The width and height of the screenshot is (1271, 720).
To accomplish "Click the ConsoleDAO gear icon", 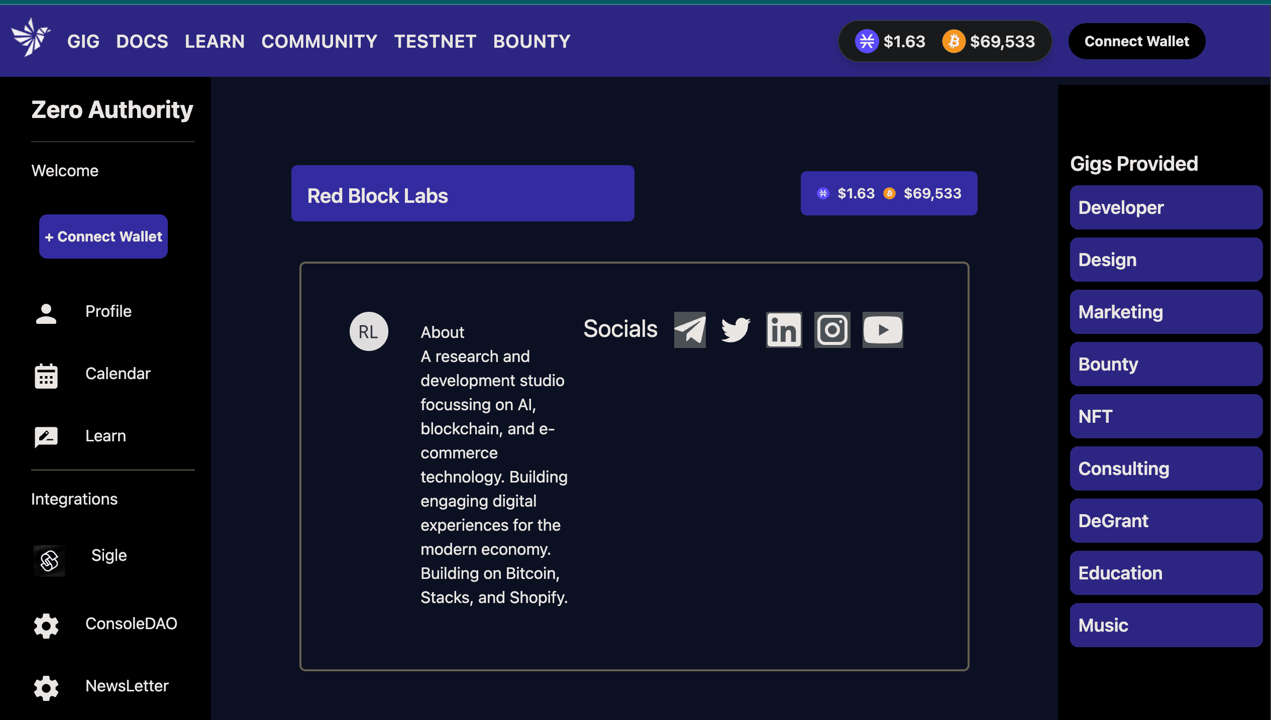I will pos(46,626).
